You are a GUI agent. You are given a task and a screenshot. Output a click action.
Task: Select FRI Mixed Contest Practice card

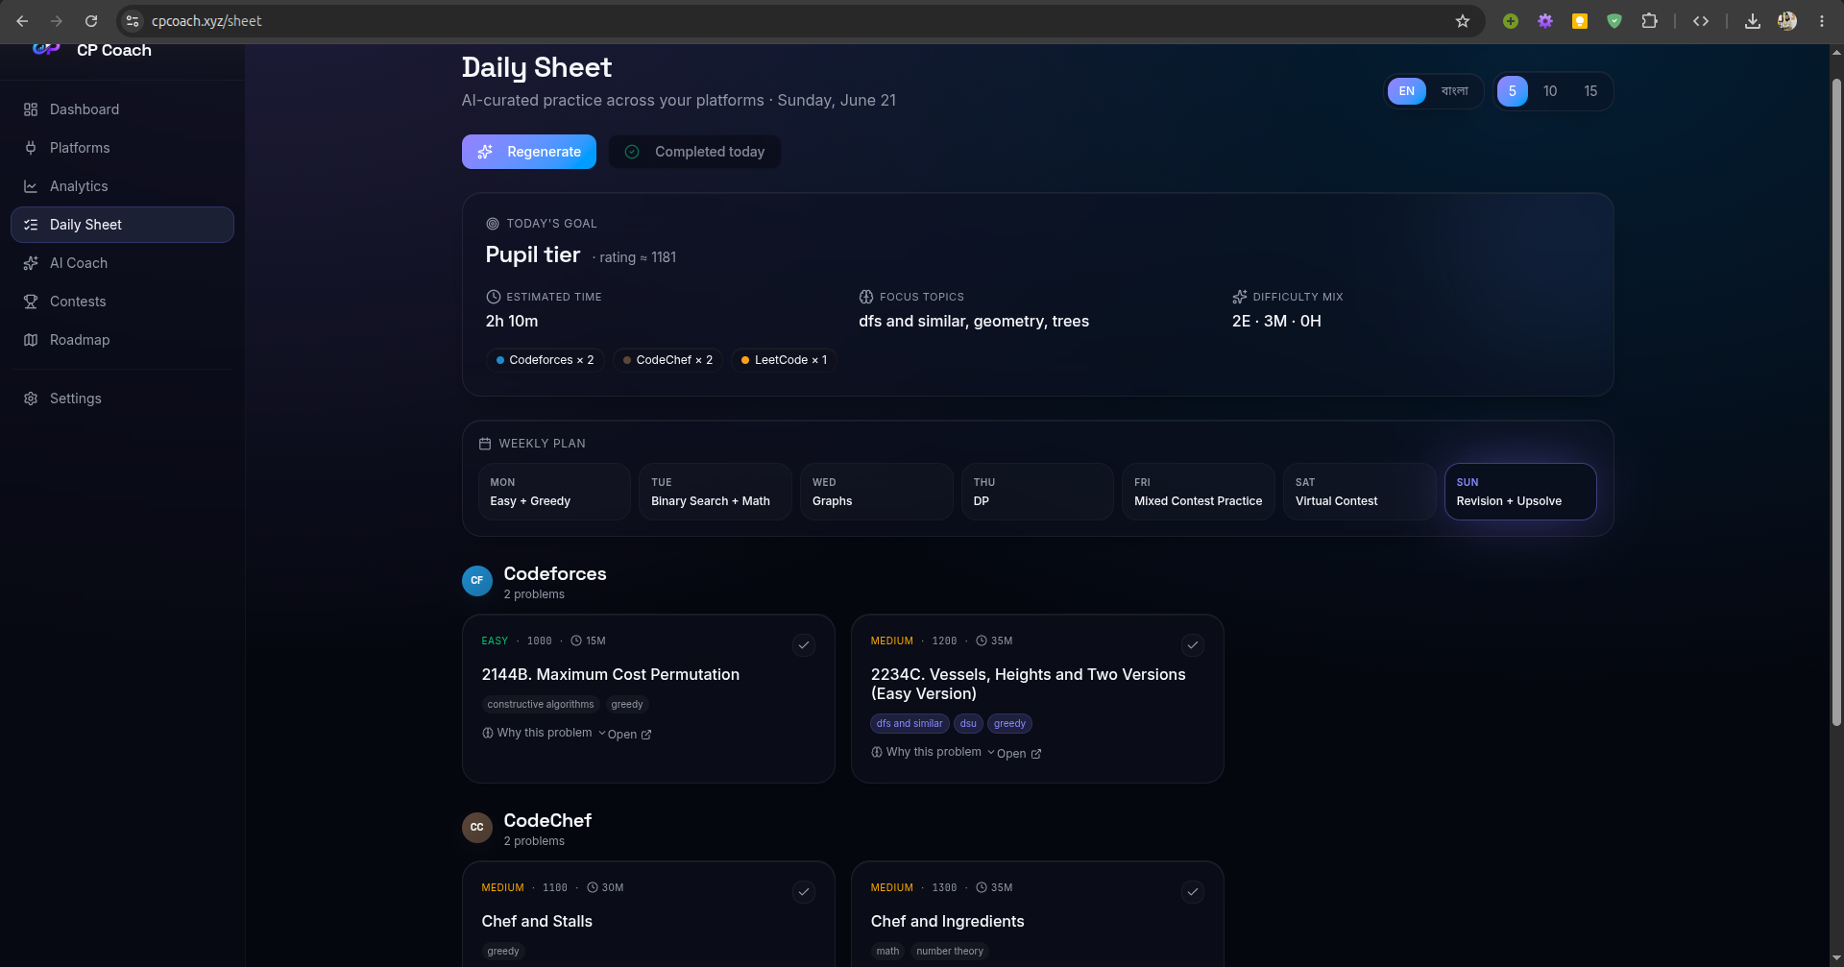tap(1199, 492)
